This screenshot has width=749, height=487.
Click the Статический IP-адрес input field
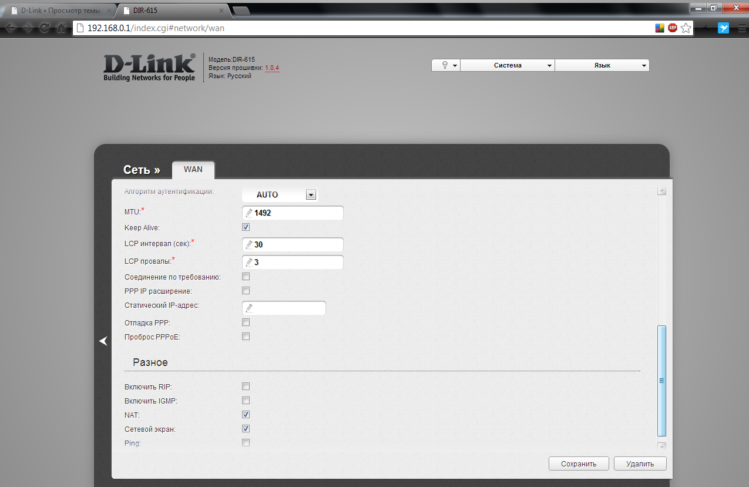pyautogui.click(x=284, y=308)
